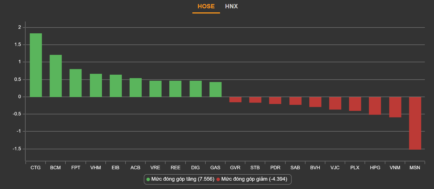The image size is (434, 189).
Task: Click the green legend circle icon
Action: coord(148,179)
